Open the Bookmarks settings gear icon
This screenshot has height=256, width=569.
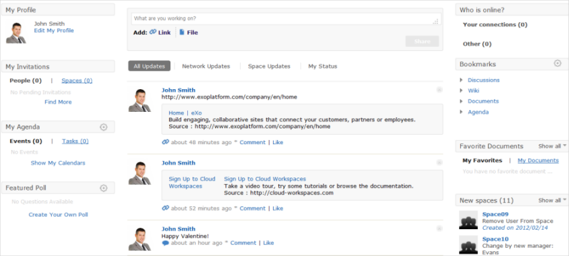click(x=557, y=64)
